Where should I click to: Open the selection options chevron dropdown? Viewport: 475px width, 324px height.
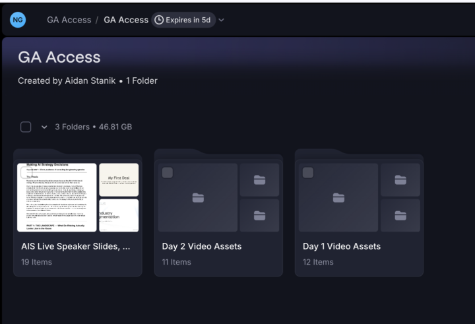tap(44, 127)
